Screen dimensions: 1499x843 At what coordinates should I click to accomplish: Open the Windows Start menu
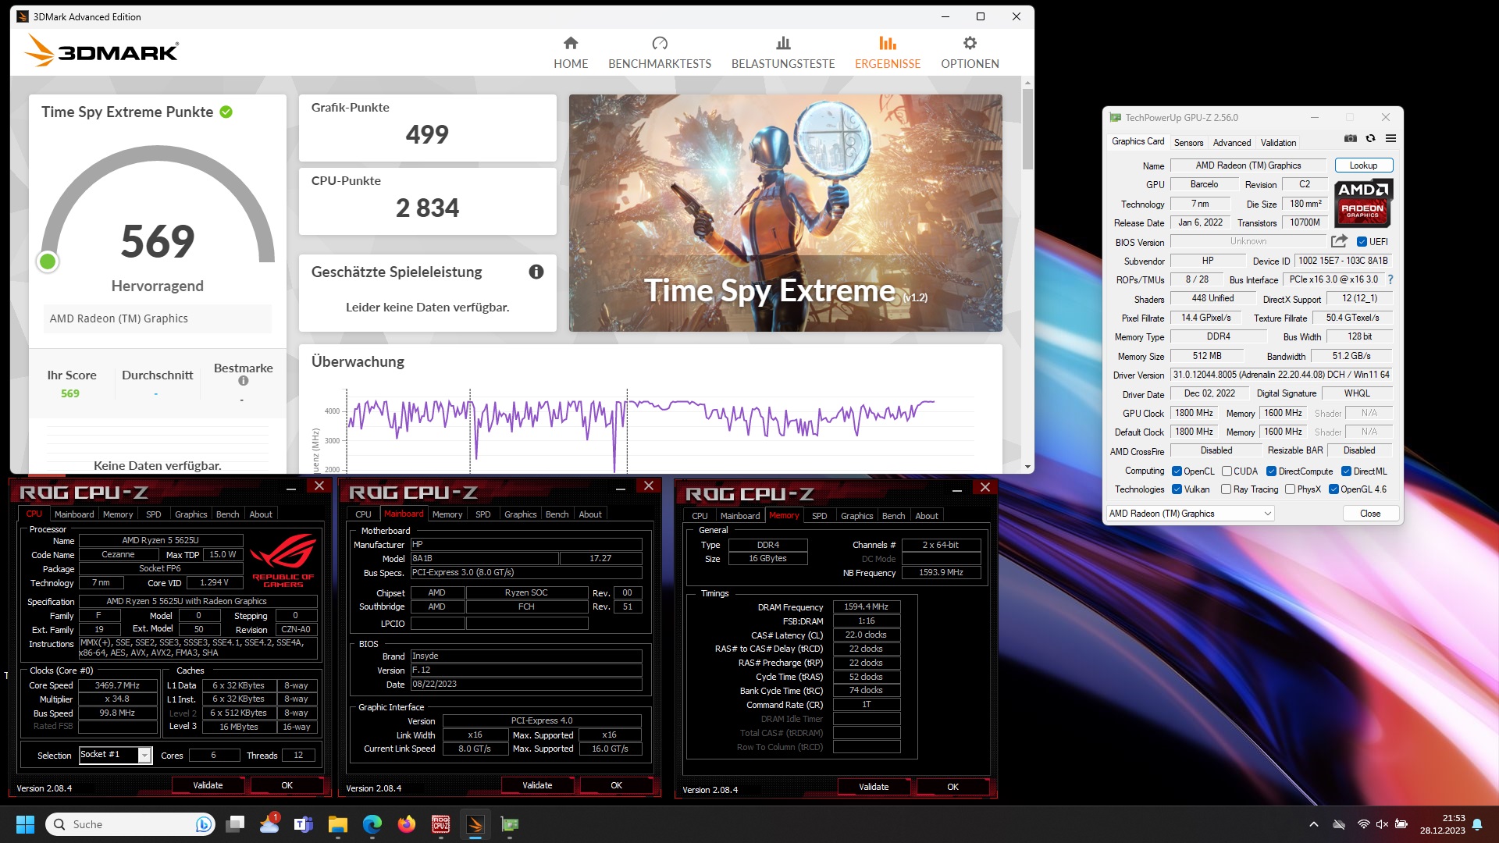(25, 824)
